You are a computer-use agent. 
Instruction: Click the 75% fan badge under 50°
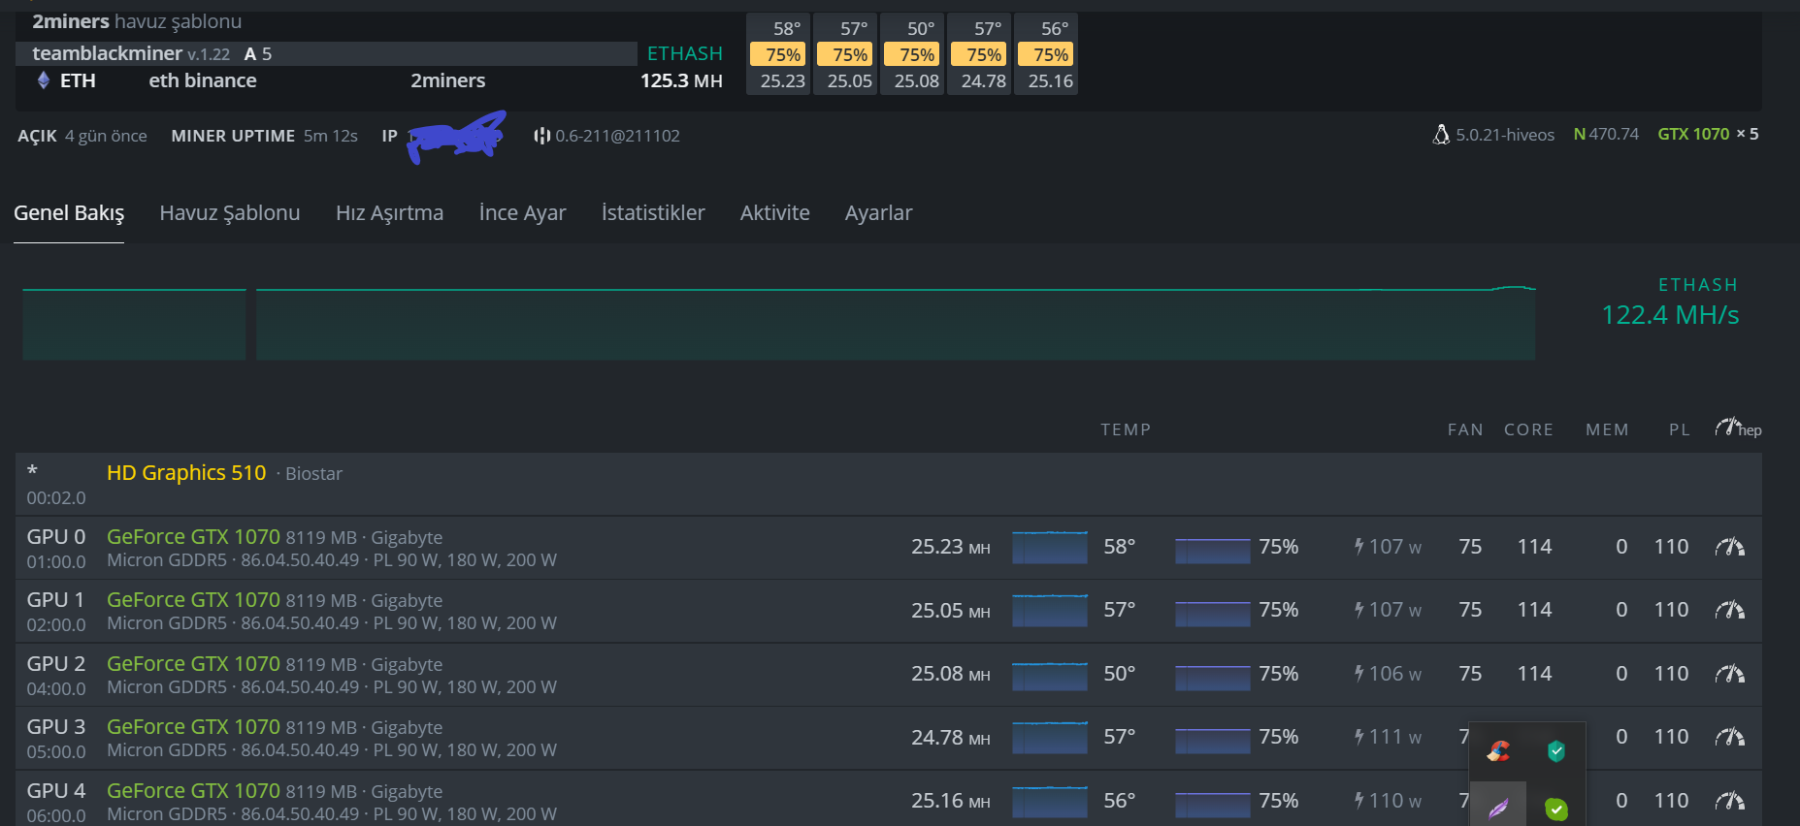pos(912,55)
